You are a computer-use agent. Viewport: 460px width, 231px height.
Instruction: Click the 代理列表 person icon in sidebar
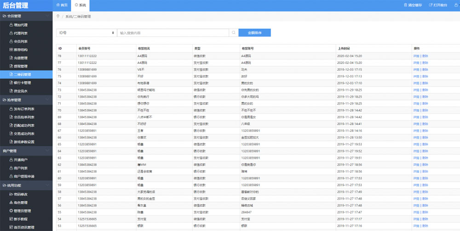(x=11, y=33)
